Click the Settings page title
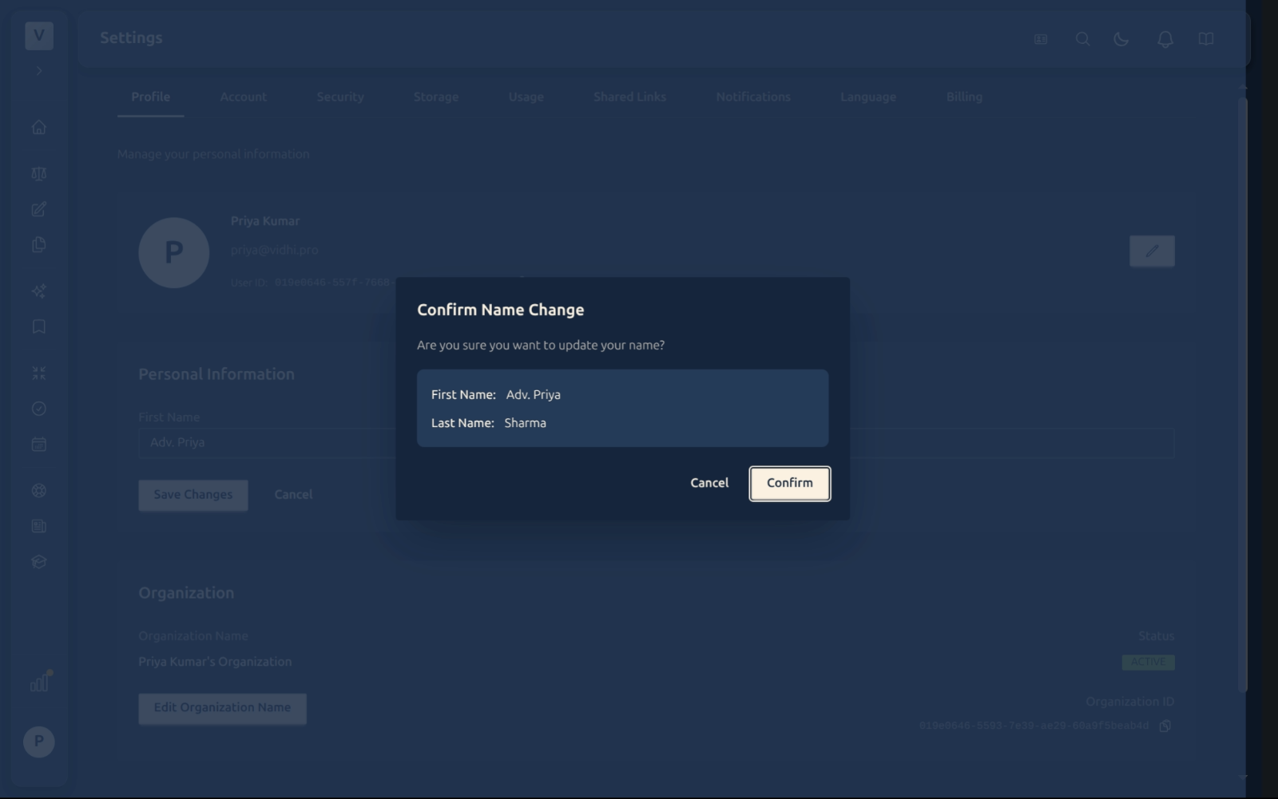The image size is (1278, 799). [x=131, y=38]
